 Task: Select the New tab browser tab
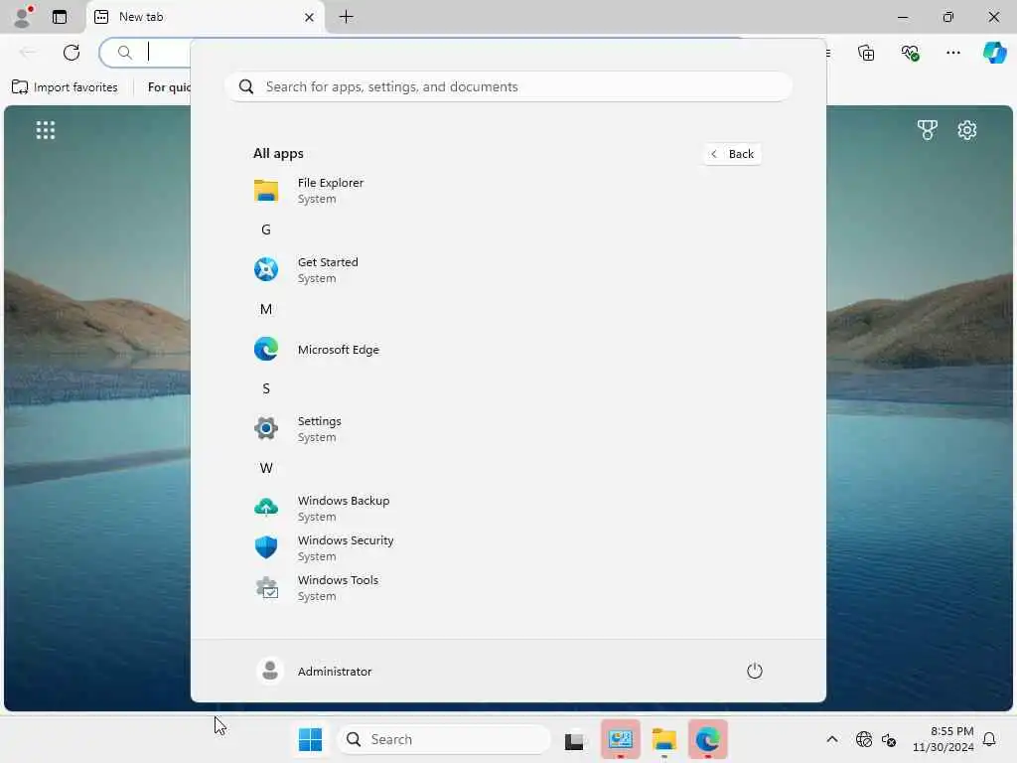(x=206, y=18)
